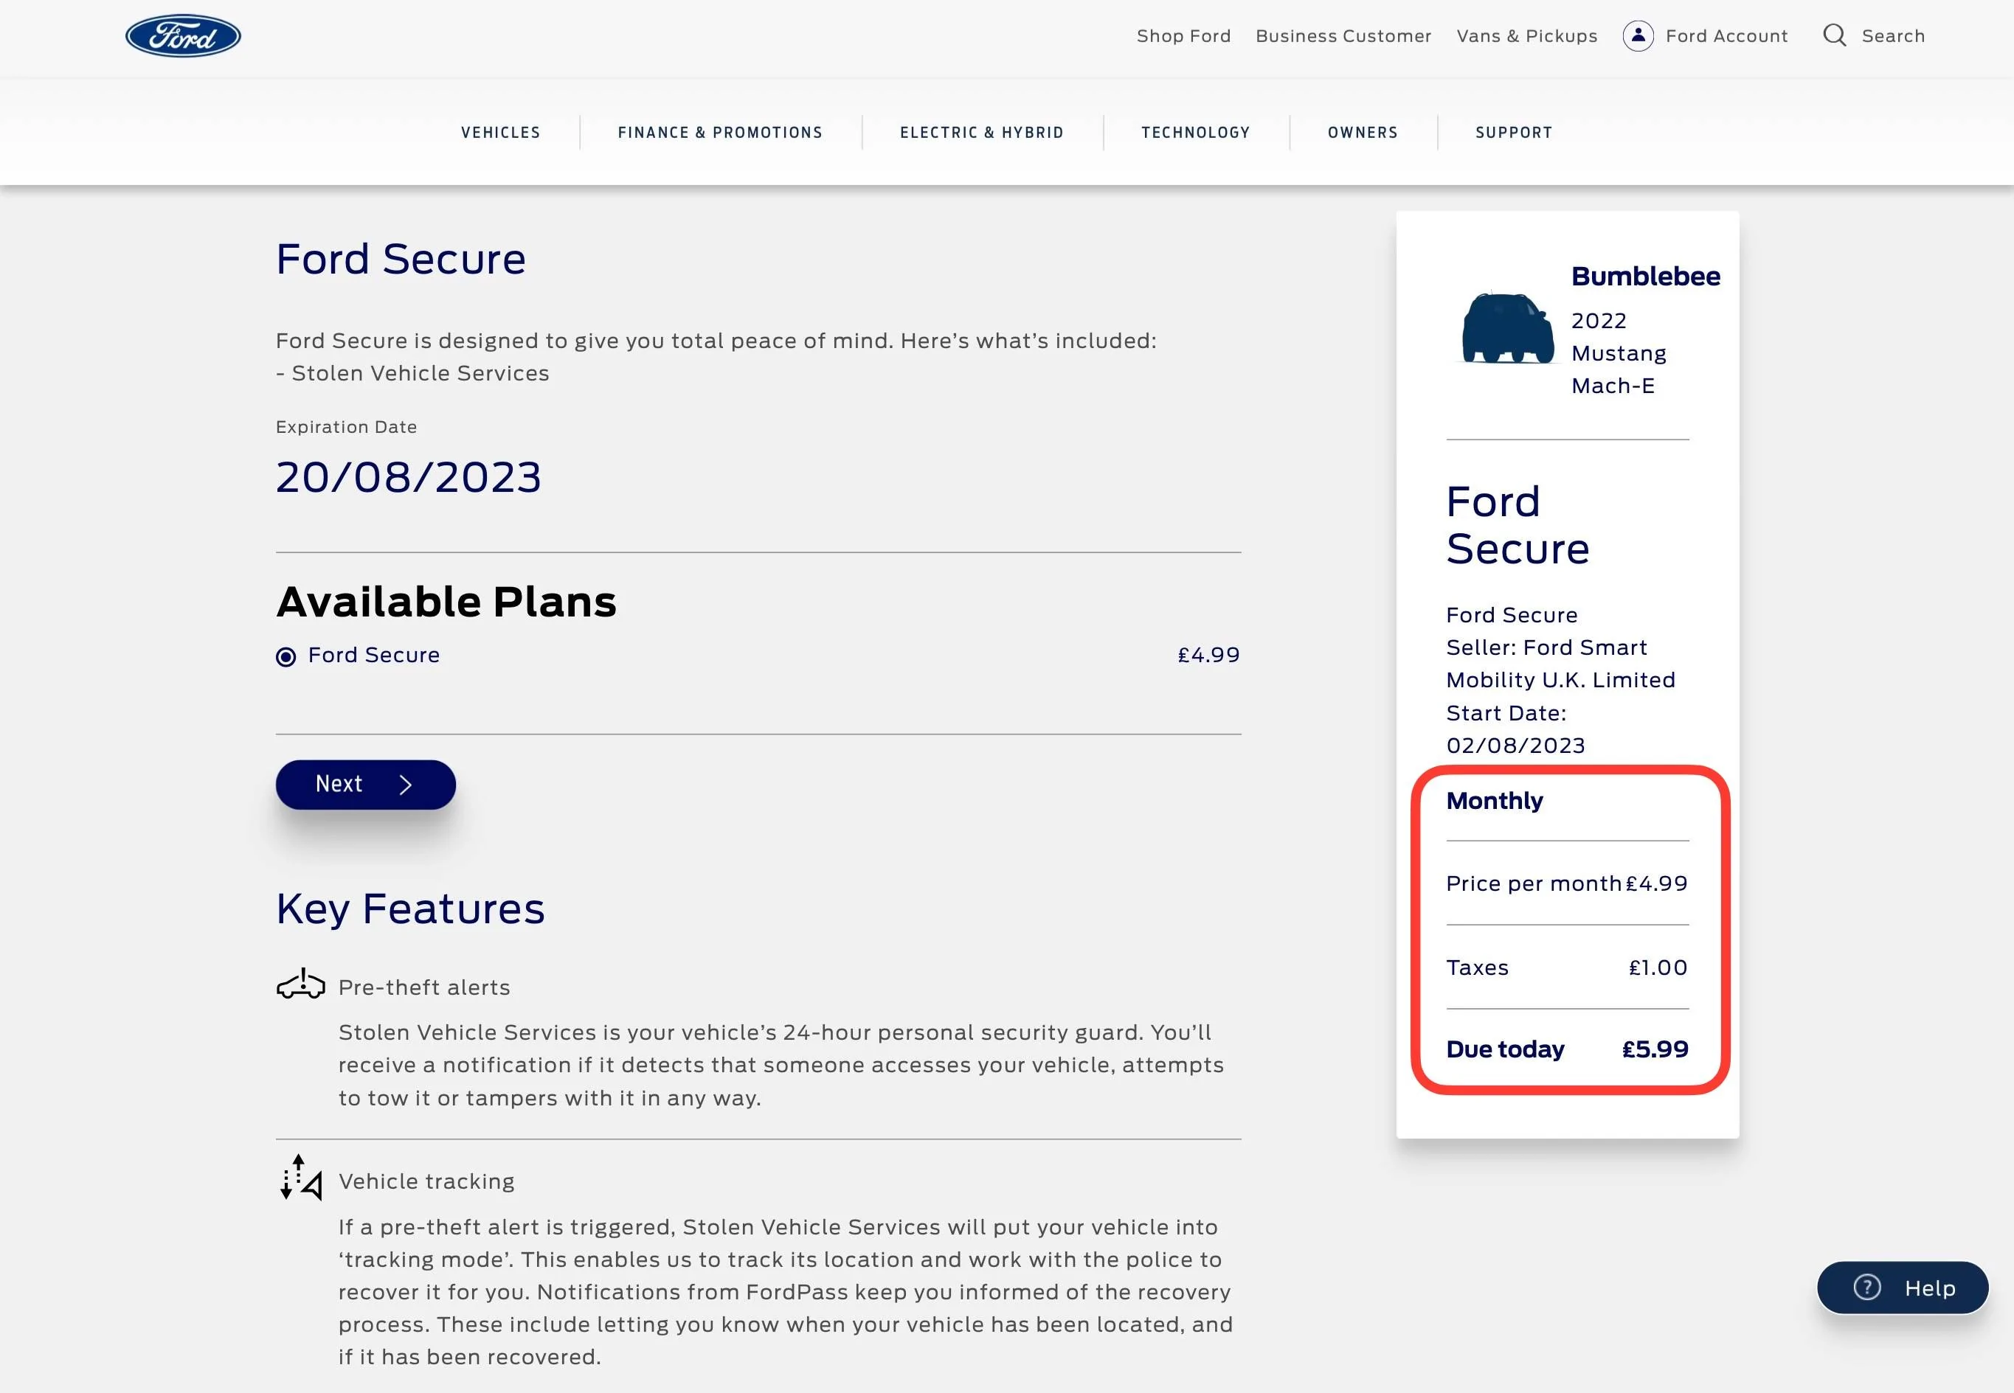The height and width of the screenshot is (1393, 2014).
Task: Click the Ford Secure plan label
Action: [x=373, y=656]
